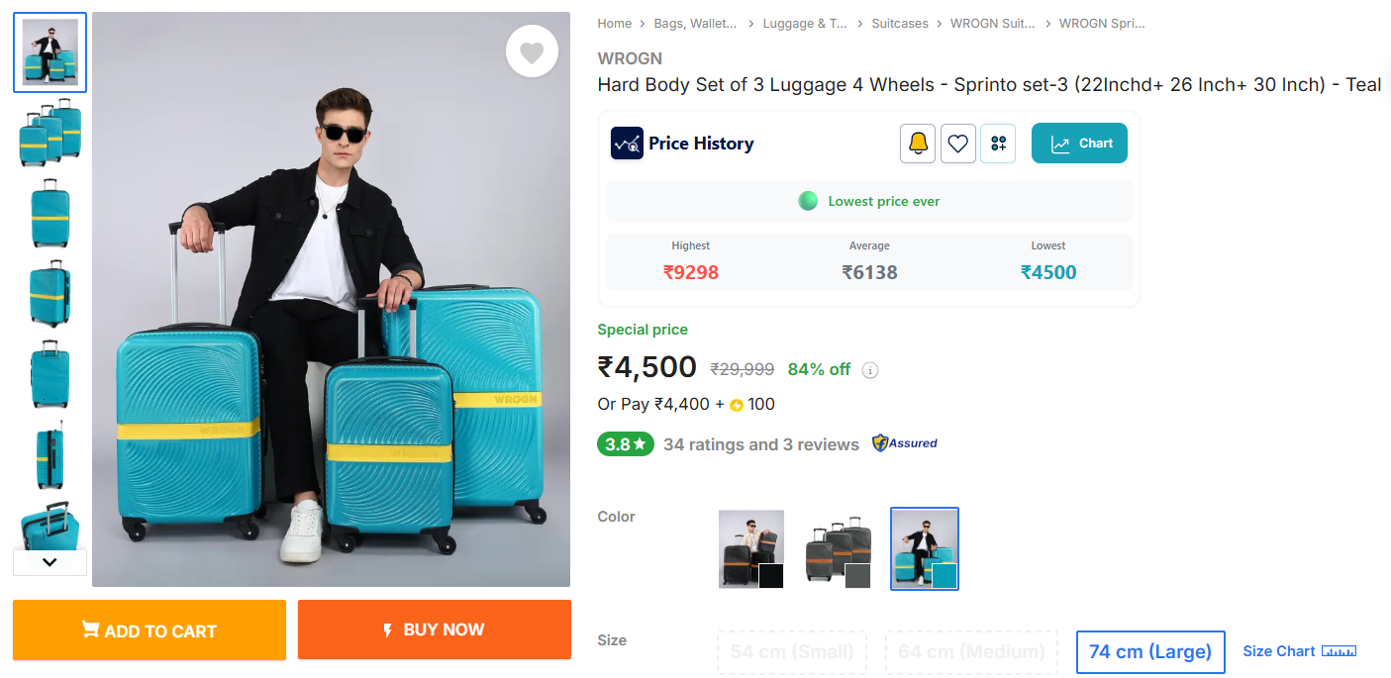The width and height of the screenshot is (1391, 678).
Task: View the single upright suitcase thumbnail
Action: coord(50,214)
